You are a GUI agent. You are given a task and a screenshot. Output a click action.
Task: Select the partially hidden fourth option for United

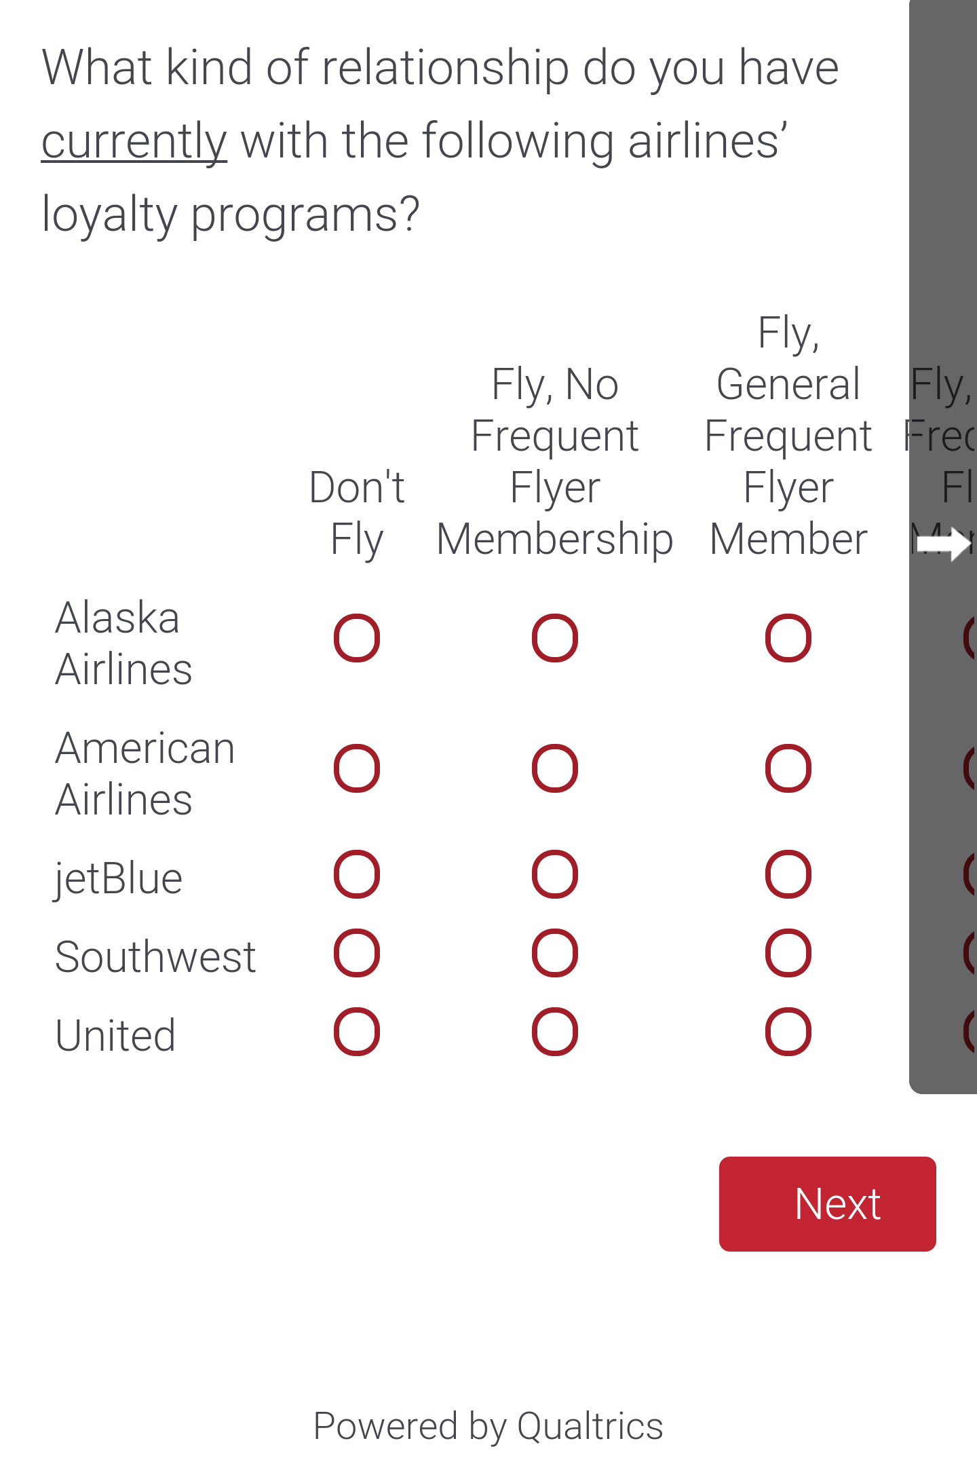[x=970, y=1032]
